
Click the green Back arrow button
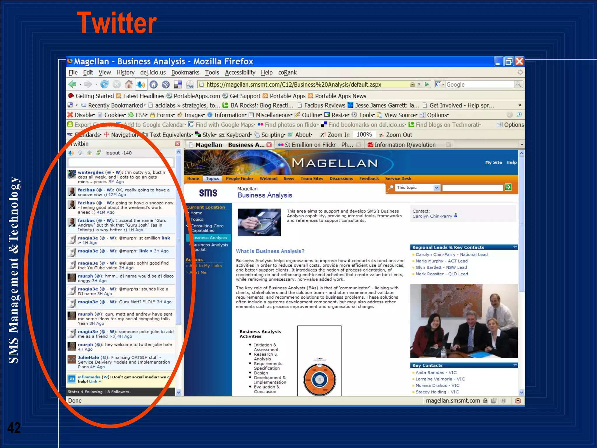72,85
